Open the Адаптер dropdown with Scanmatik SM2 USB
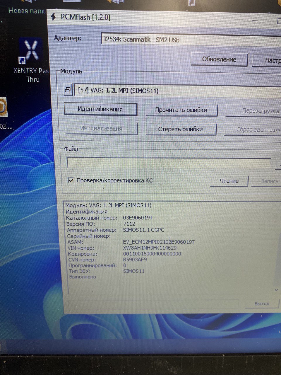 (x=190, y=39)
